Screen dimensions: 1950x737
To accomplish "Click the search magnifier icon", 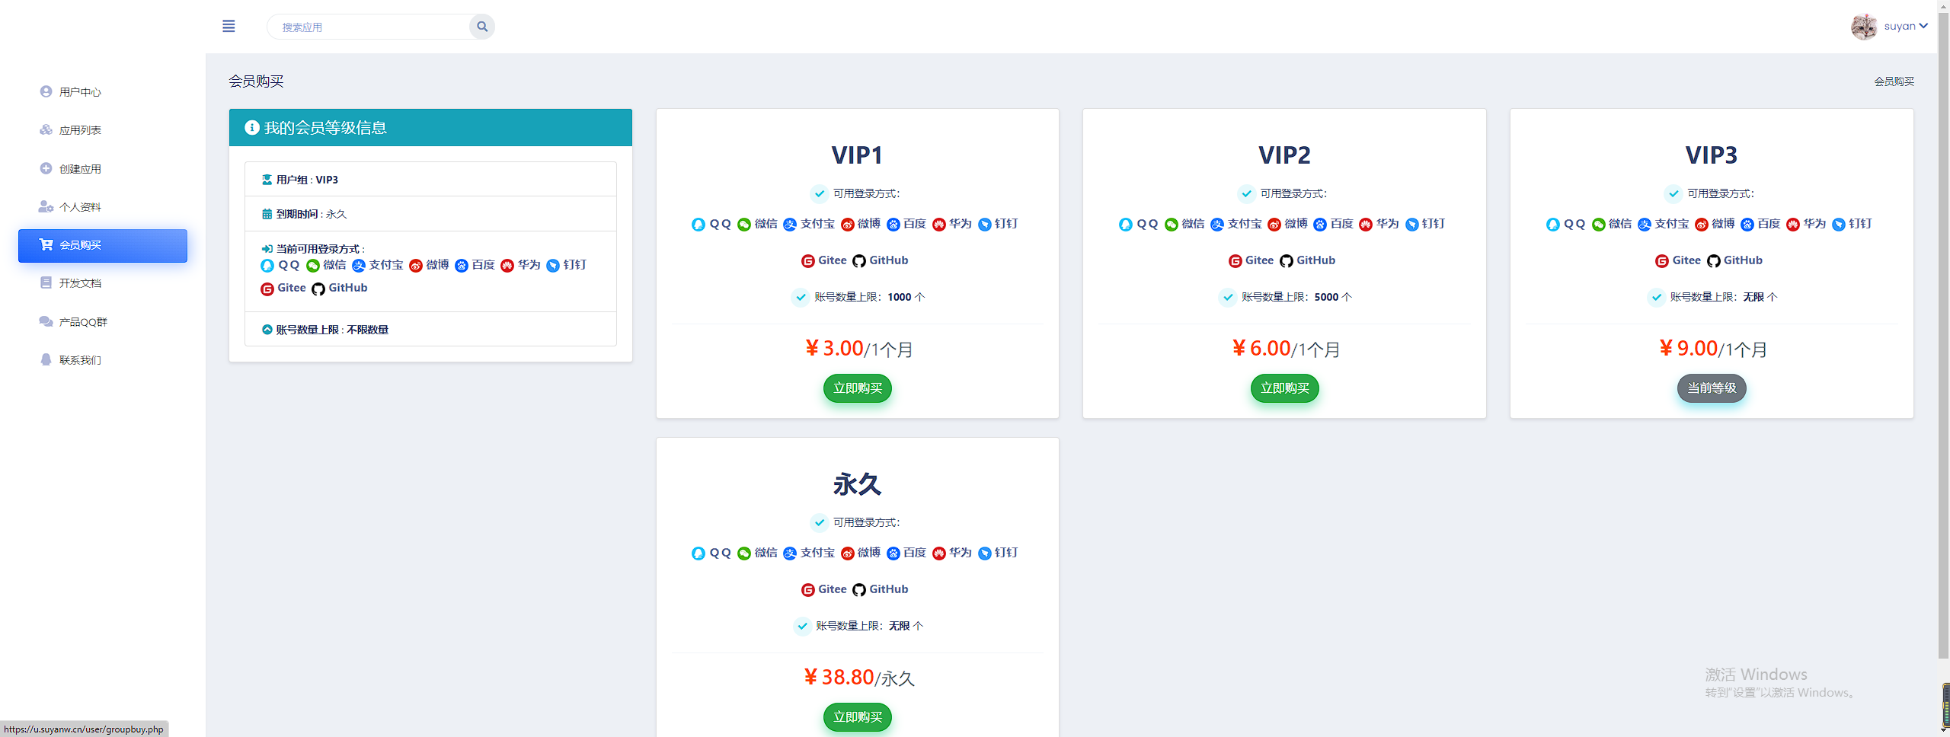I will [x=482, y=27].
